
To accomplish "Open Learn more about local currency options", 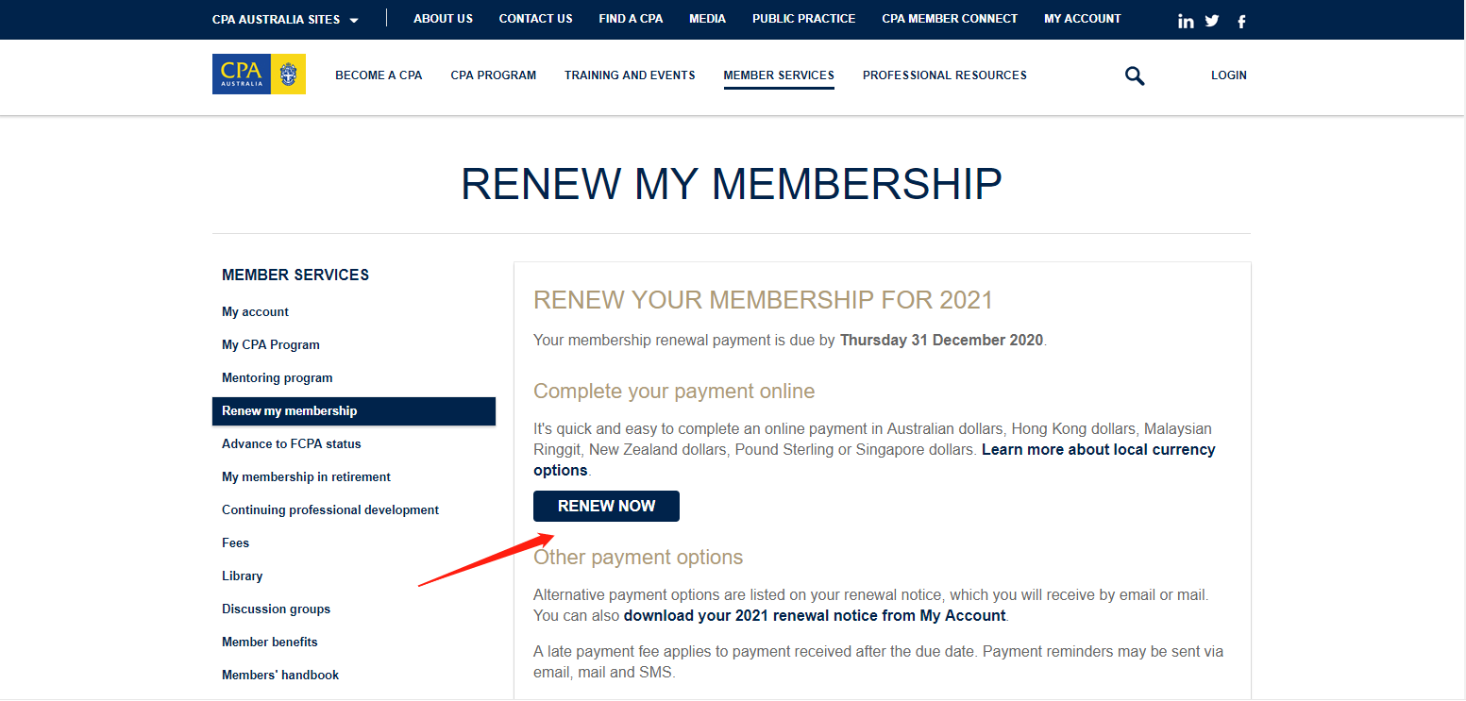I will [x=1098, y=450].
